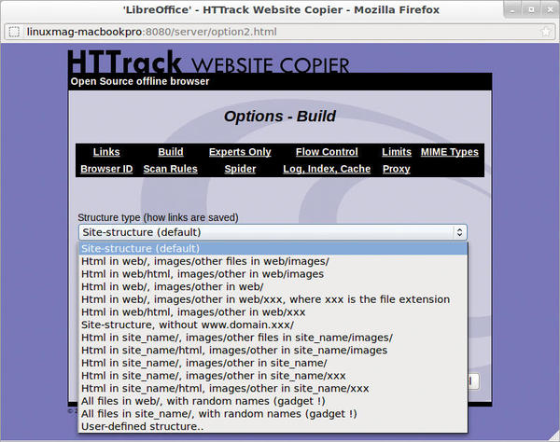Choose 'Html in web/html, images/other in web/images'
Viewport: 560px width, 442px height.
point(273,274)
